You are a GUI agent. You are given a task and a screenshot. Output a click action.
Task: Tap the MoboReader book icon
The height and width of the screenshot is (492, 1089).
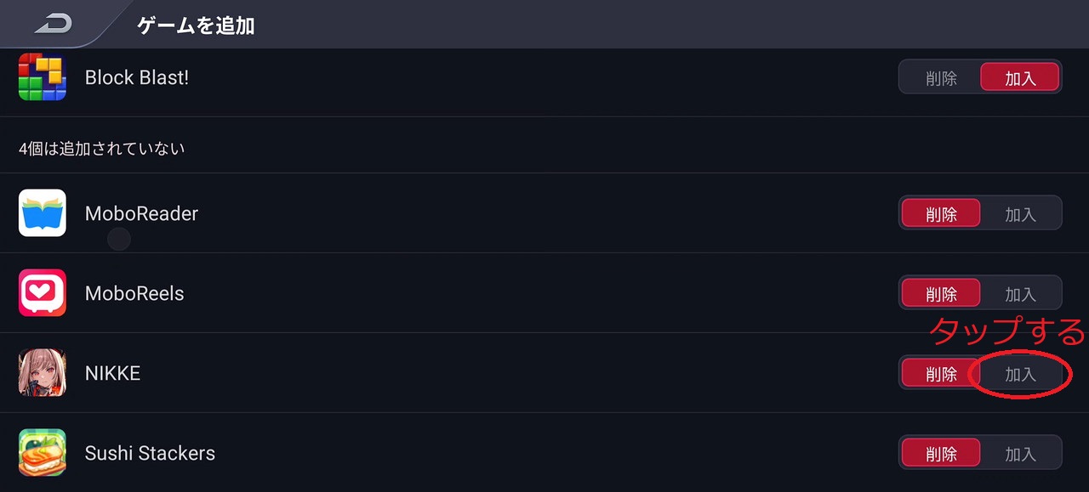43,213
